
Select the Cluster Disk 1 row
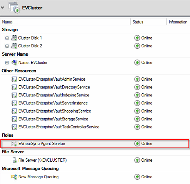pos(95,38)
